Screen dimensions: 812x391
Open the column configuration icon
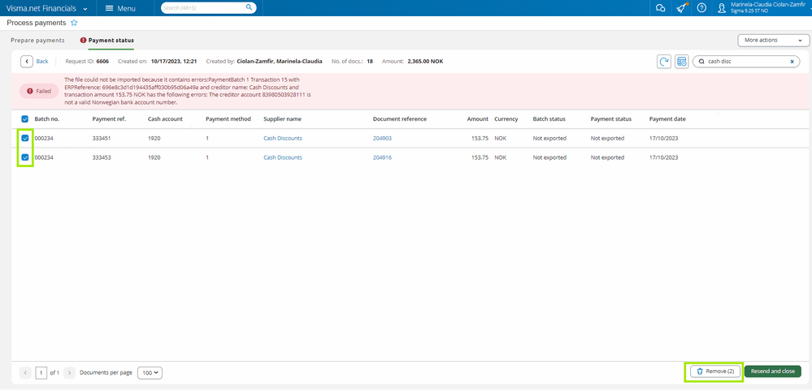681,62
